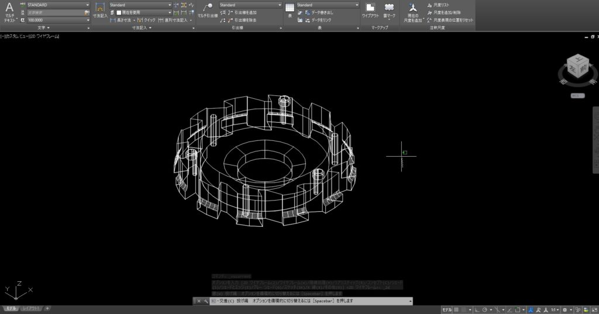
Task: Expand the table style Standard dropdown
Action: [328, 5]
